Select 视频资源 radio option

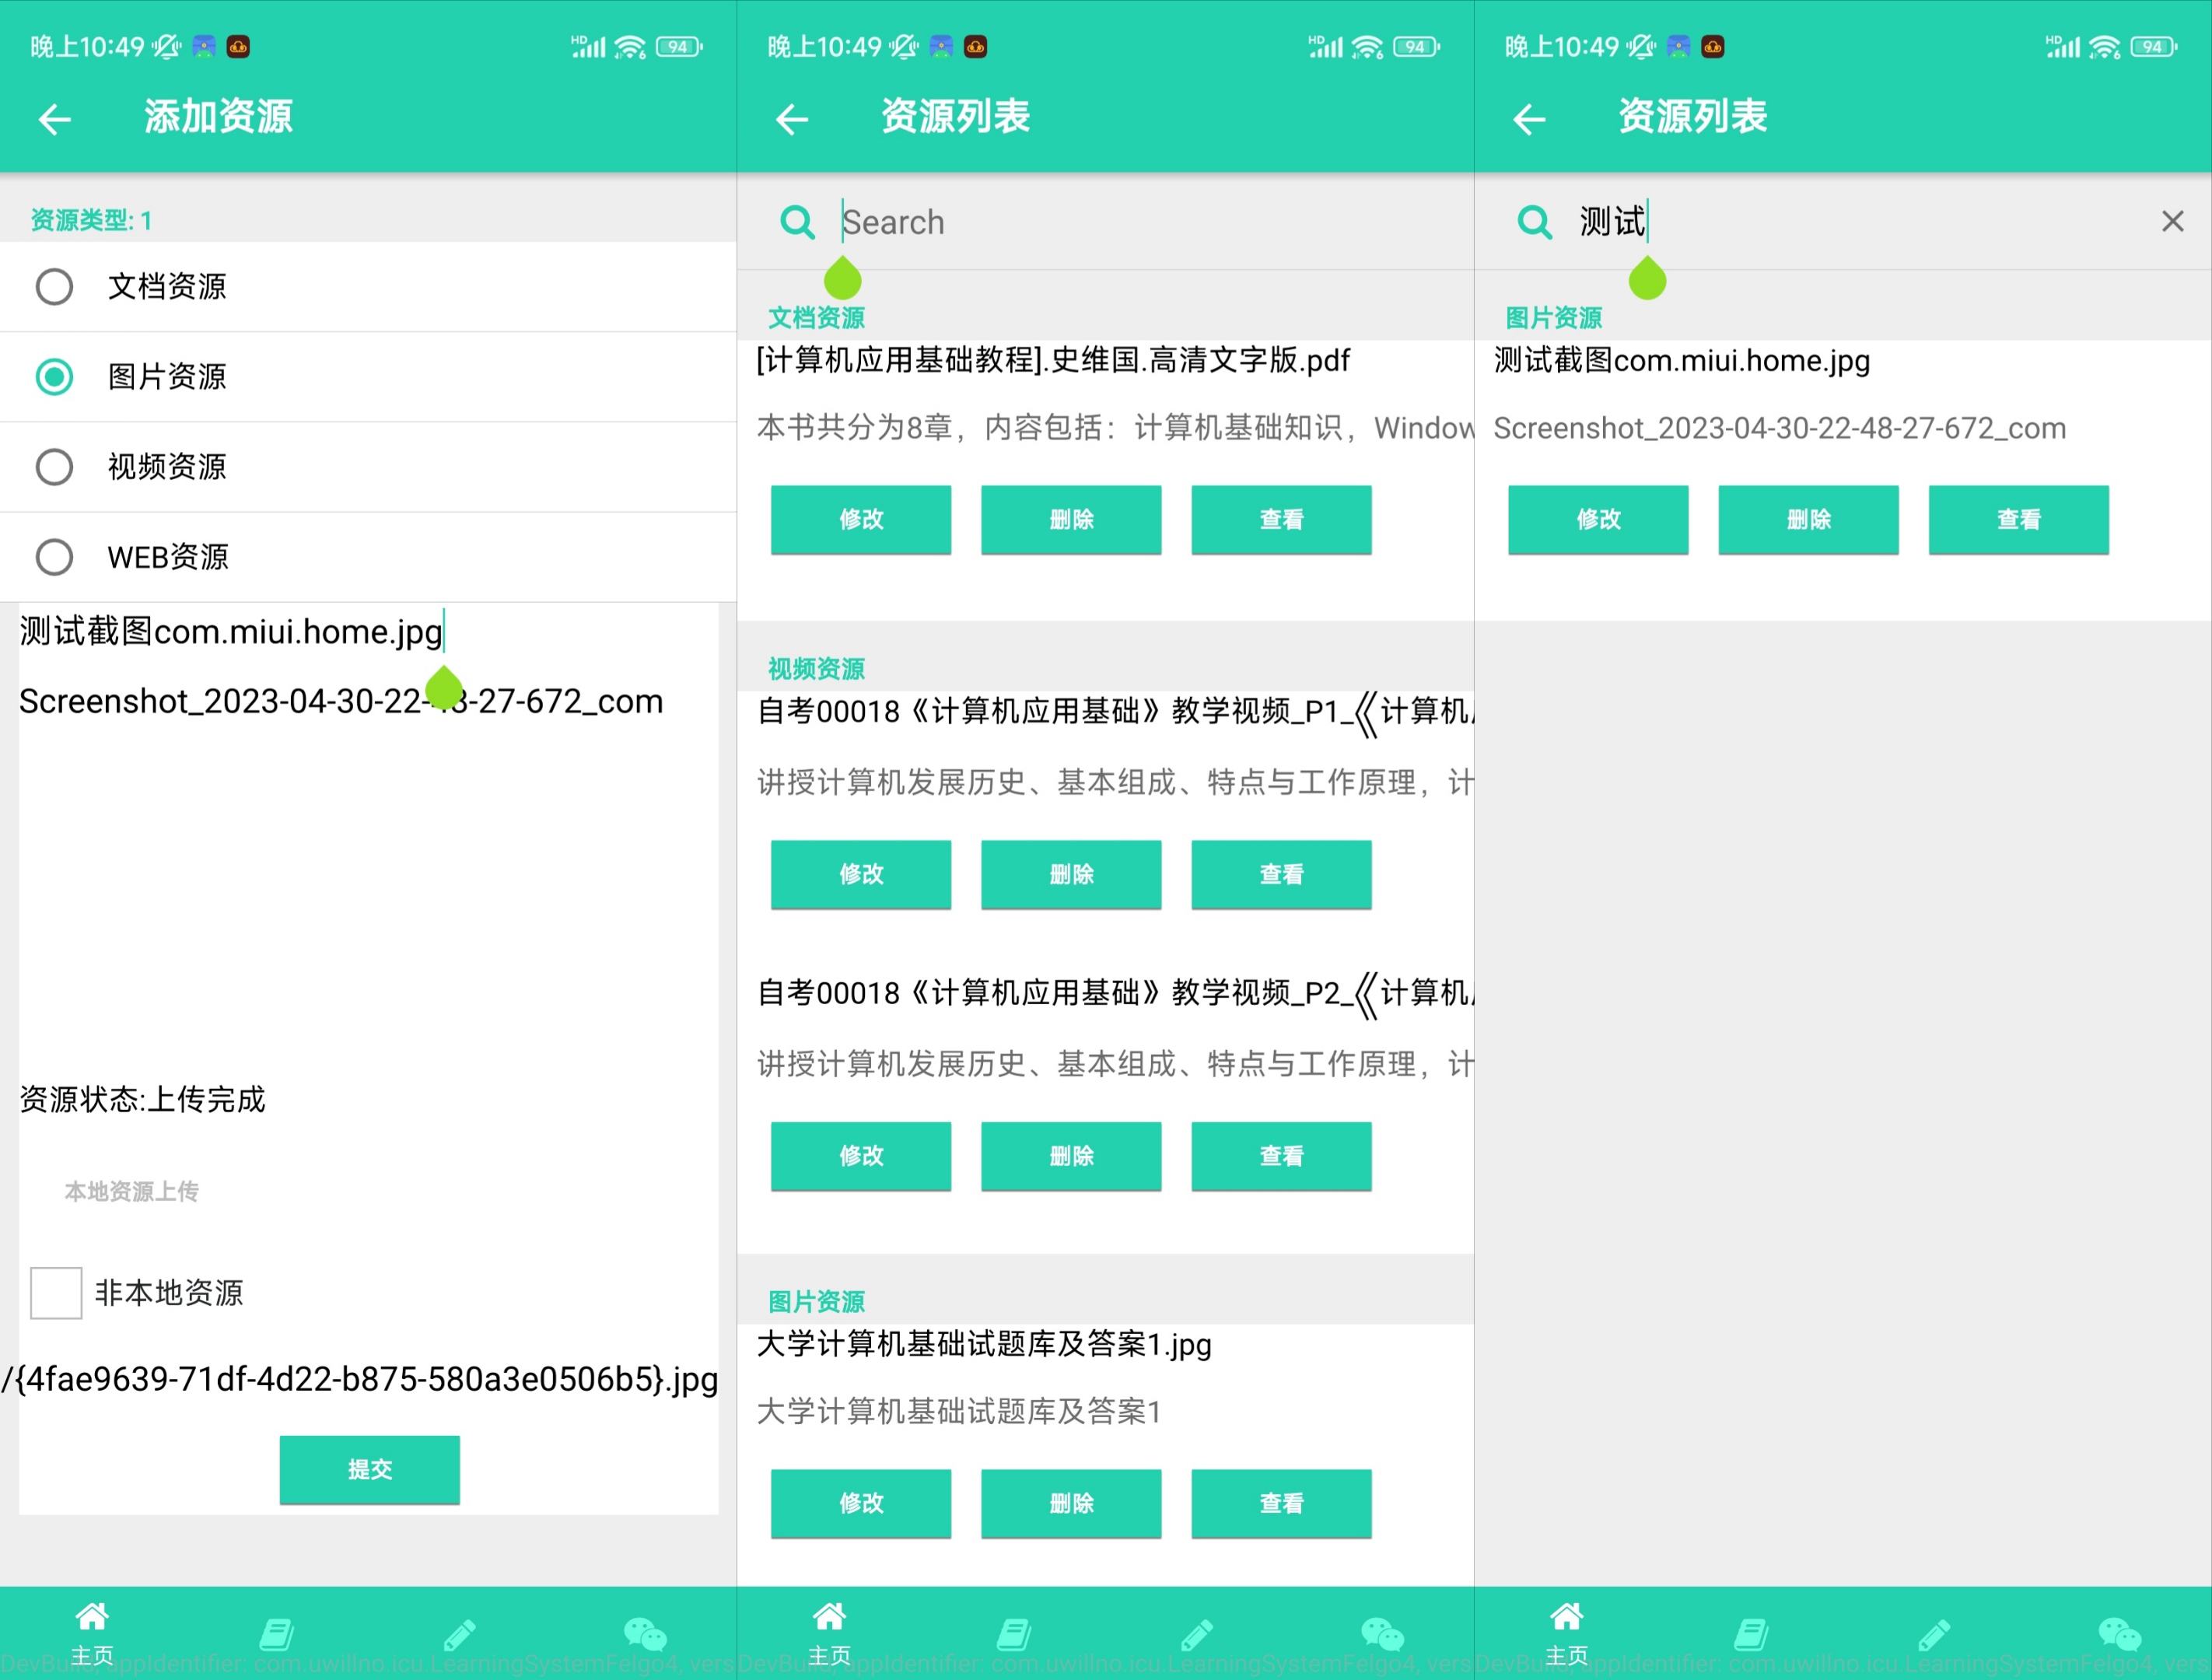[54, 467]
